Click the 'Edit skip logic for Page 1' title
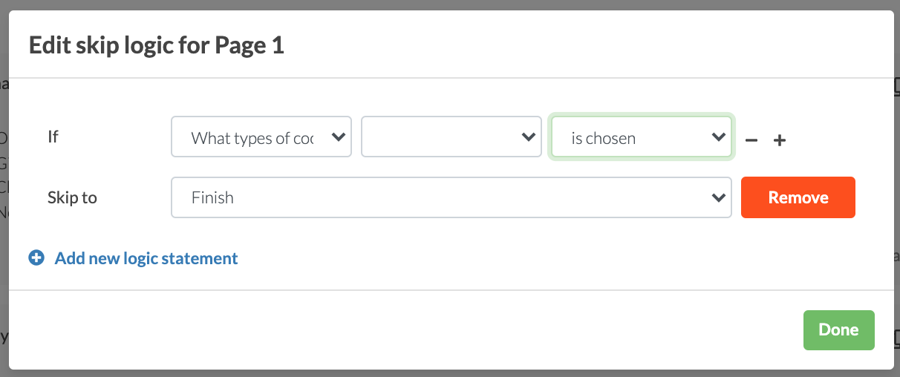Viewport: 900px width, 377px height. 156,46
